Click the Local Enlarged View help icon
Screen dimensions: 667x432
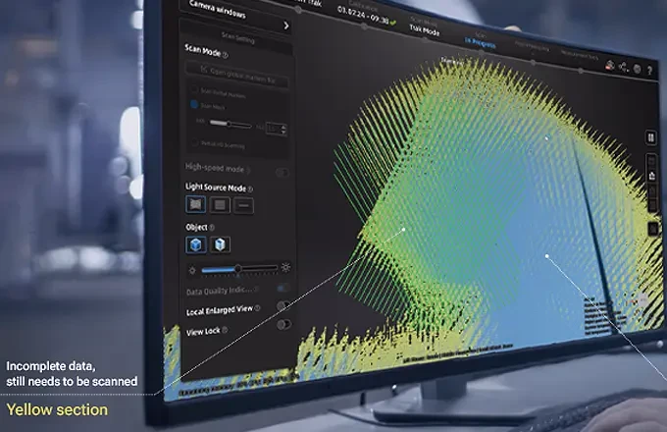pyautogui.click(x=257, y=308)
